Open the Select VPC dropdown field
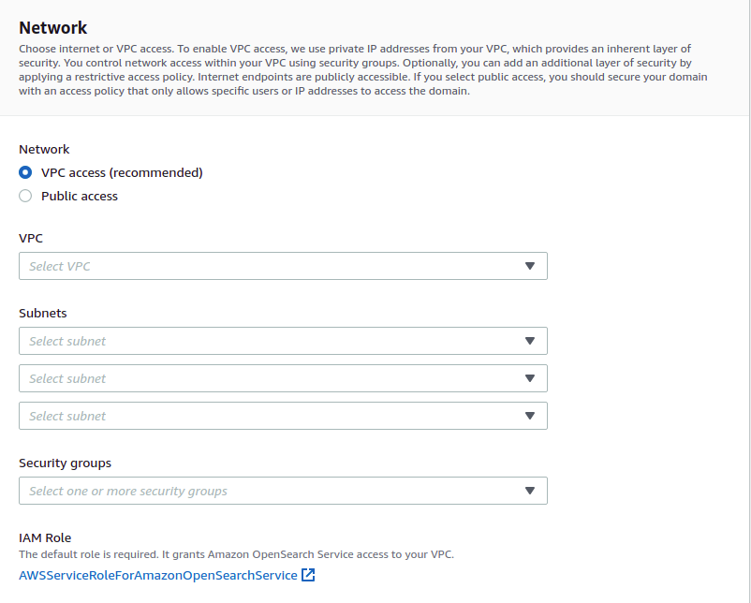The image size is (751, 603). (x=272, y=266)
